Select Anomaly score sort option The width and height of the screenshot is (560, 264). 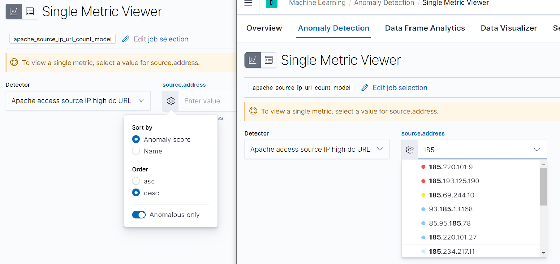point(136,139)
